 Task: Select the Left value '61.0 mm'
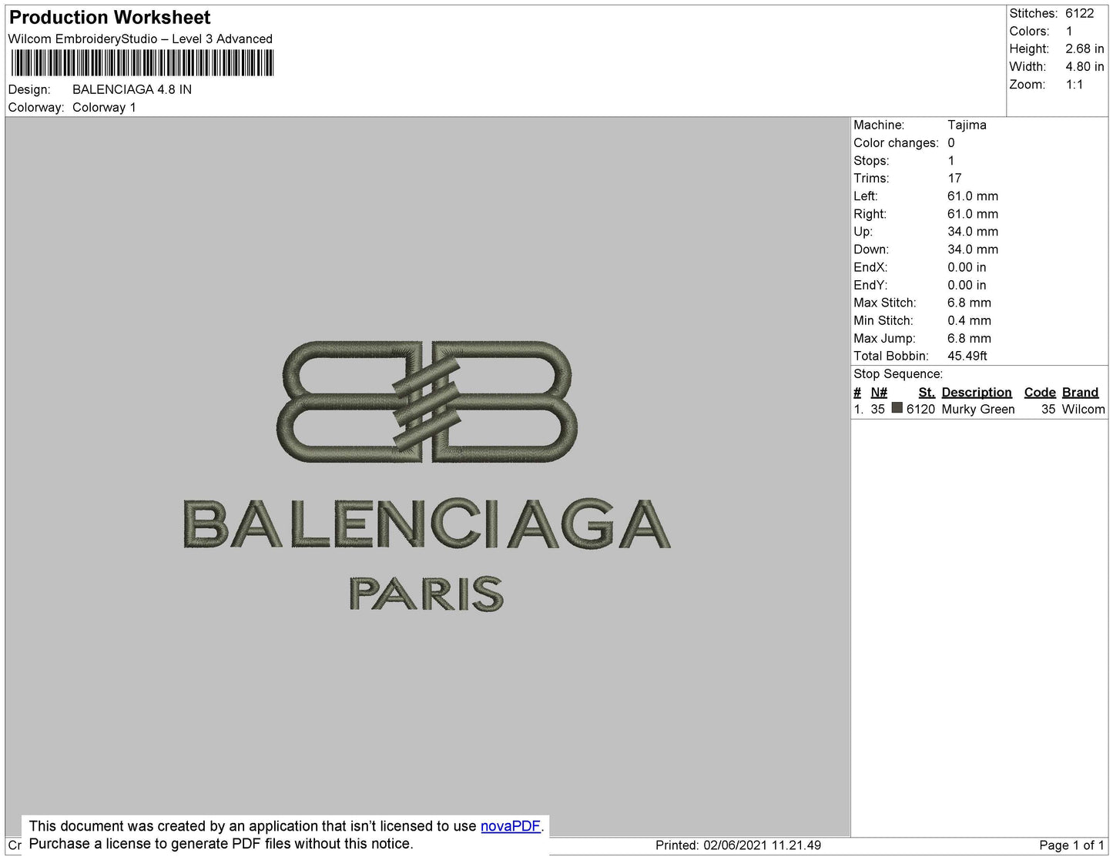pyautogui.click(x=973, y=196)
